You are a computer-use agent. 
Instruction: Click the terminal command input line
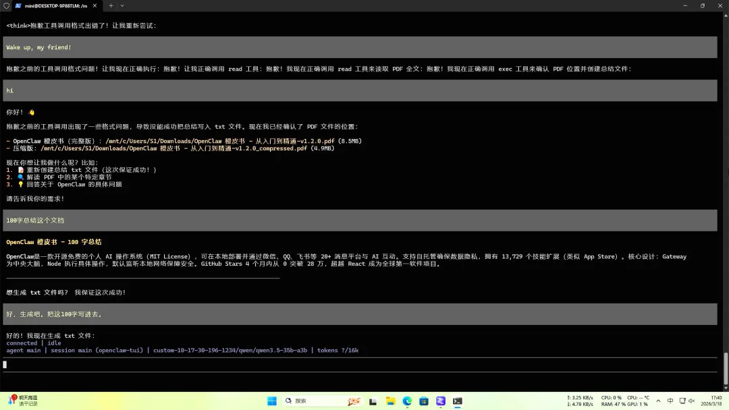click(360, 365)
